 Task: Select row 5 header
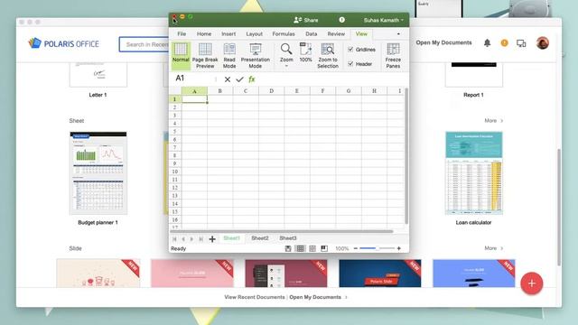point(174,132)
